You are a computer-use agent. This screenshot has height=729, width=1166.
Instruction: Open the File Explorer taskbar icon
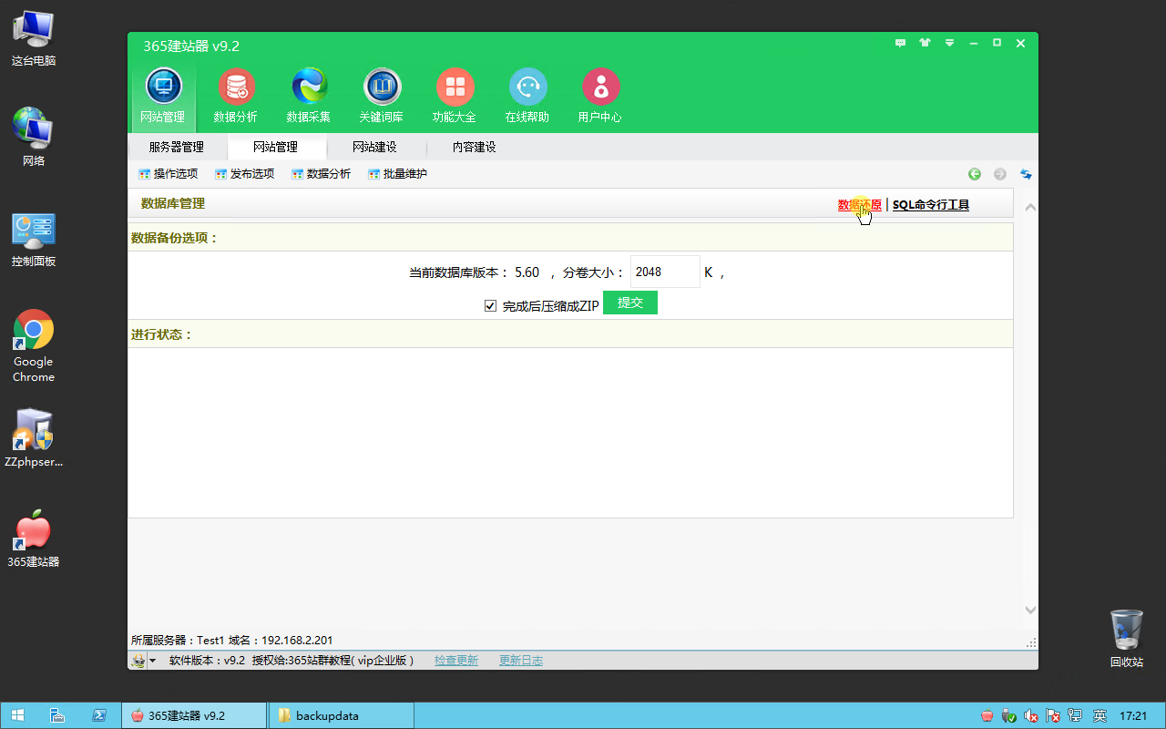pos(57,715)
